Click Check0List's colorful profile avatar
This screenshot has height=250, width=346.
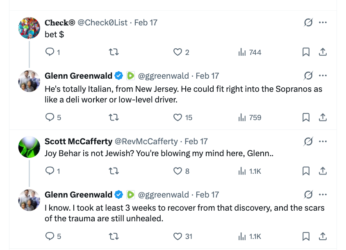[x=30, y=28]
